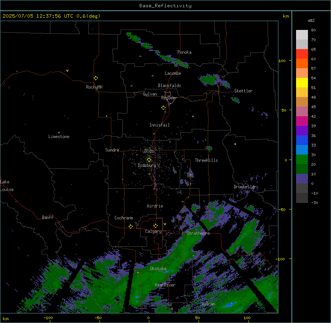Viewport: 331px width, 323px height.
Task: Click the km unit label at top right
Action: (286, 16)
